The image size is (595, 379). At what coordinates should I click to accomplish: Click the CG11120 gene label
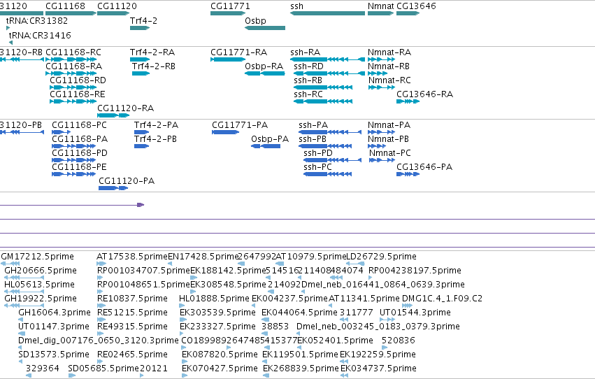click(117, 6)
